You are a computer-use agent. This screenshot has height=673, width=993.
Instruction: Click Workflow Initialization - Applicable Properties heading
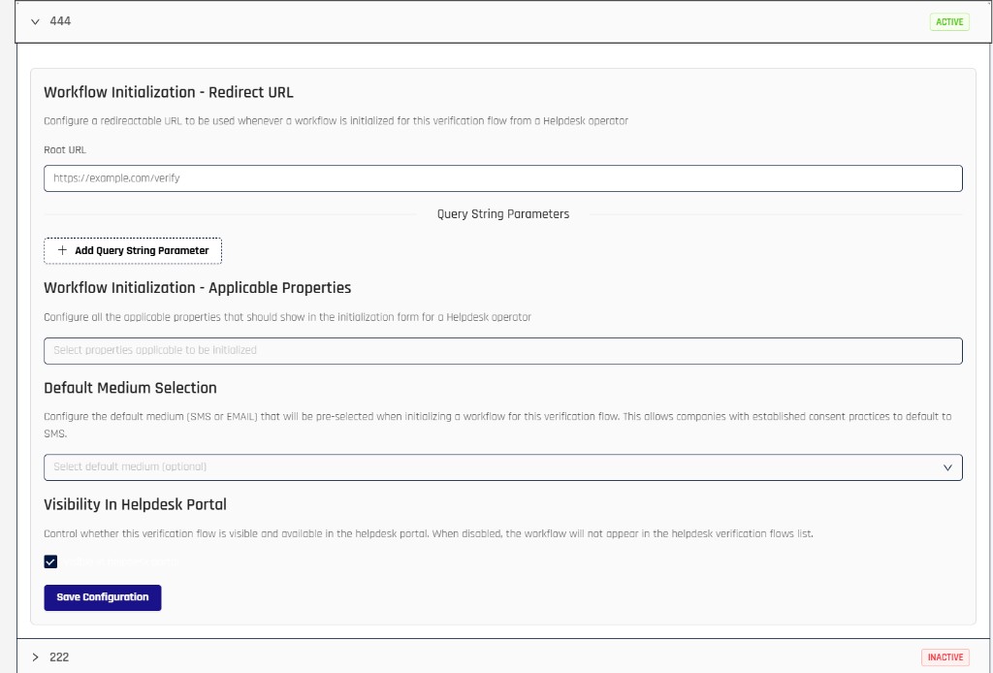pyautogui.click(x=197, y=288)
